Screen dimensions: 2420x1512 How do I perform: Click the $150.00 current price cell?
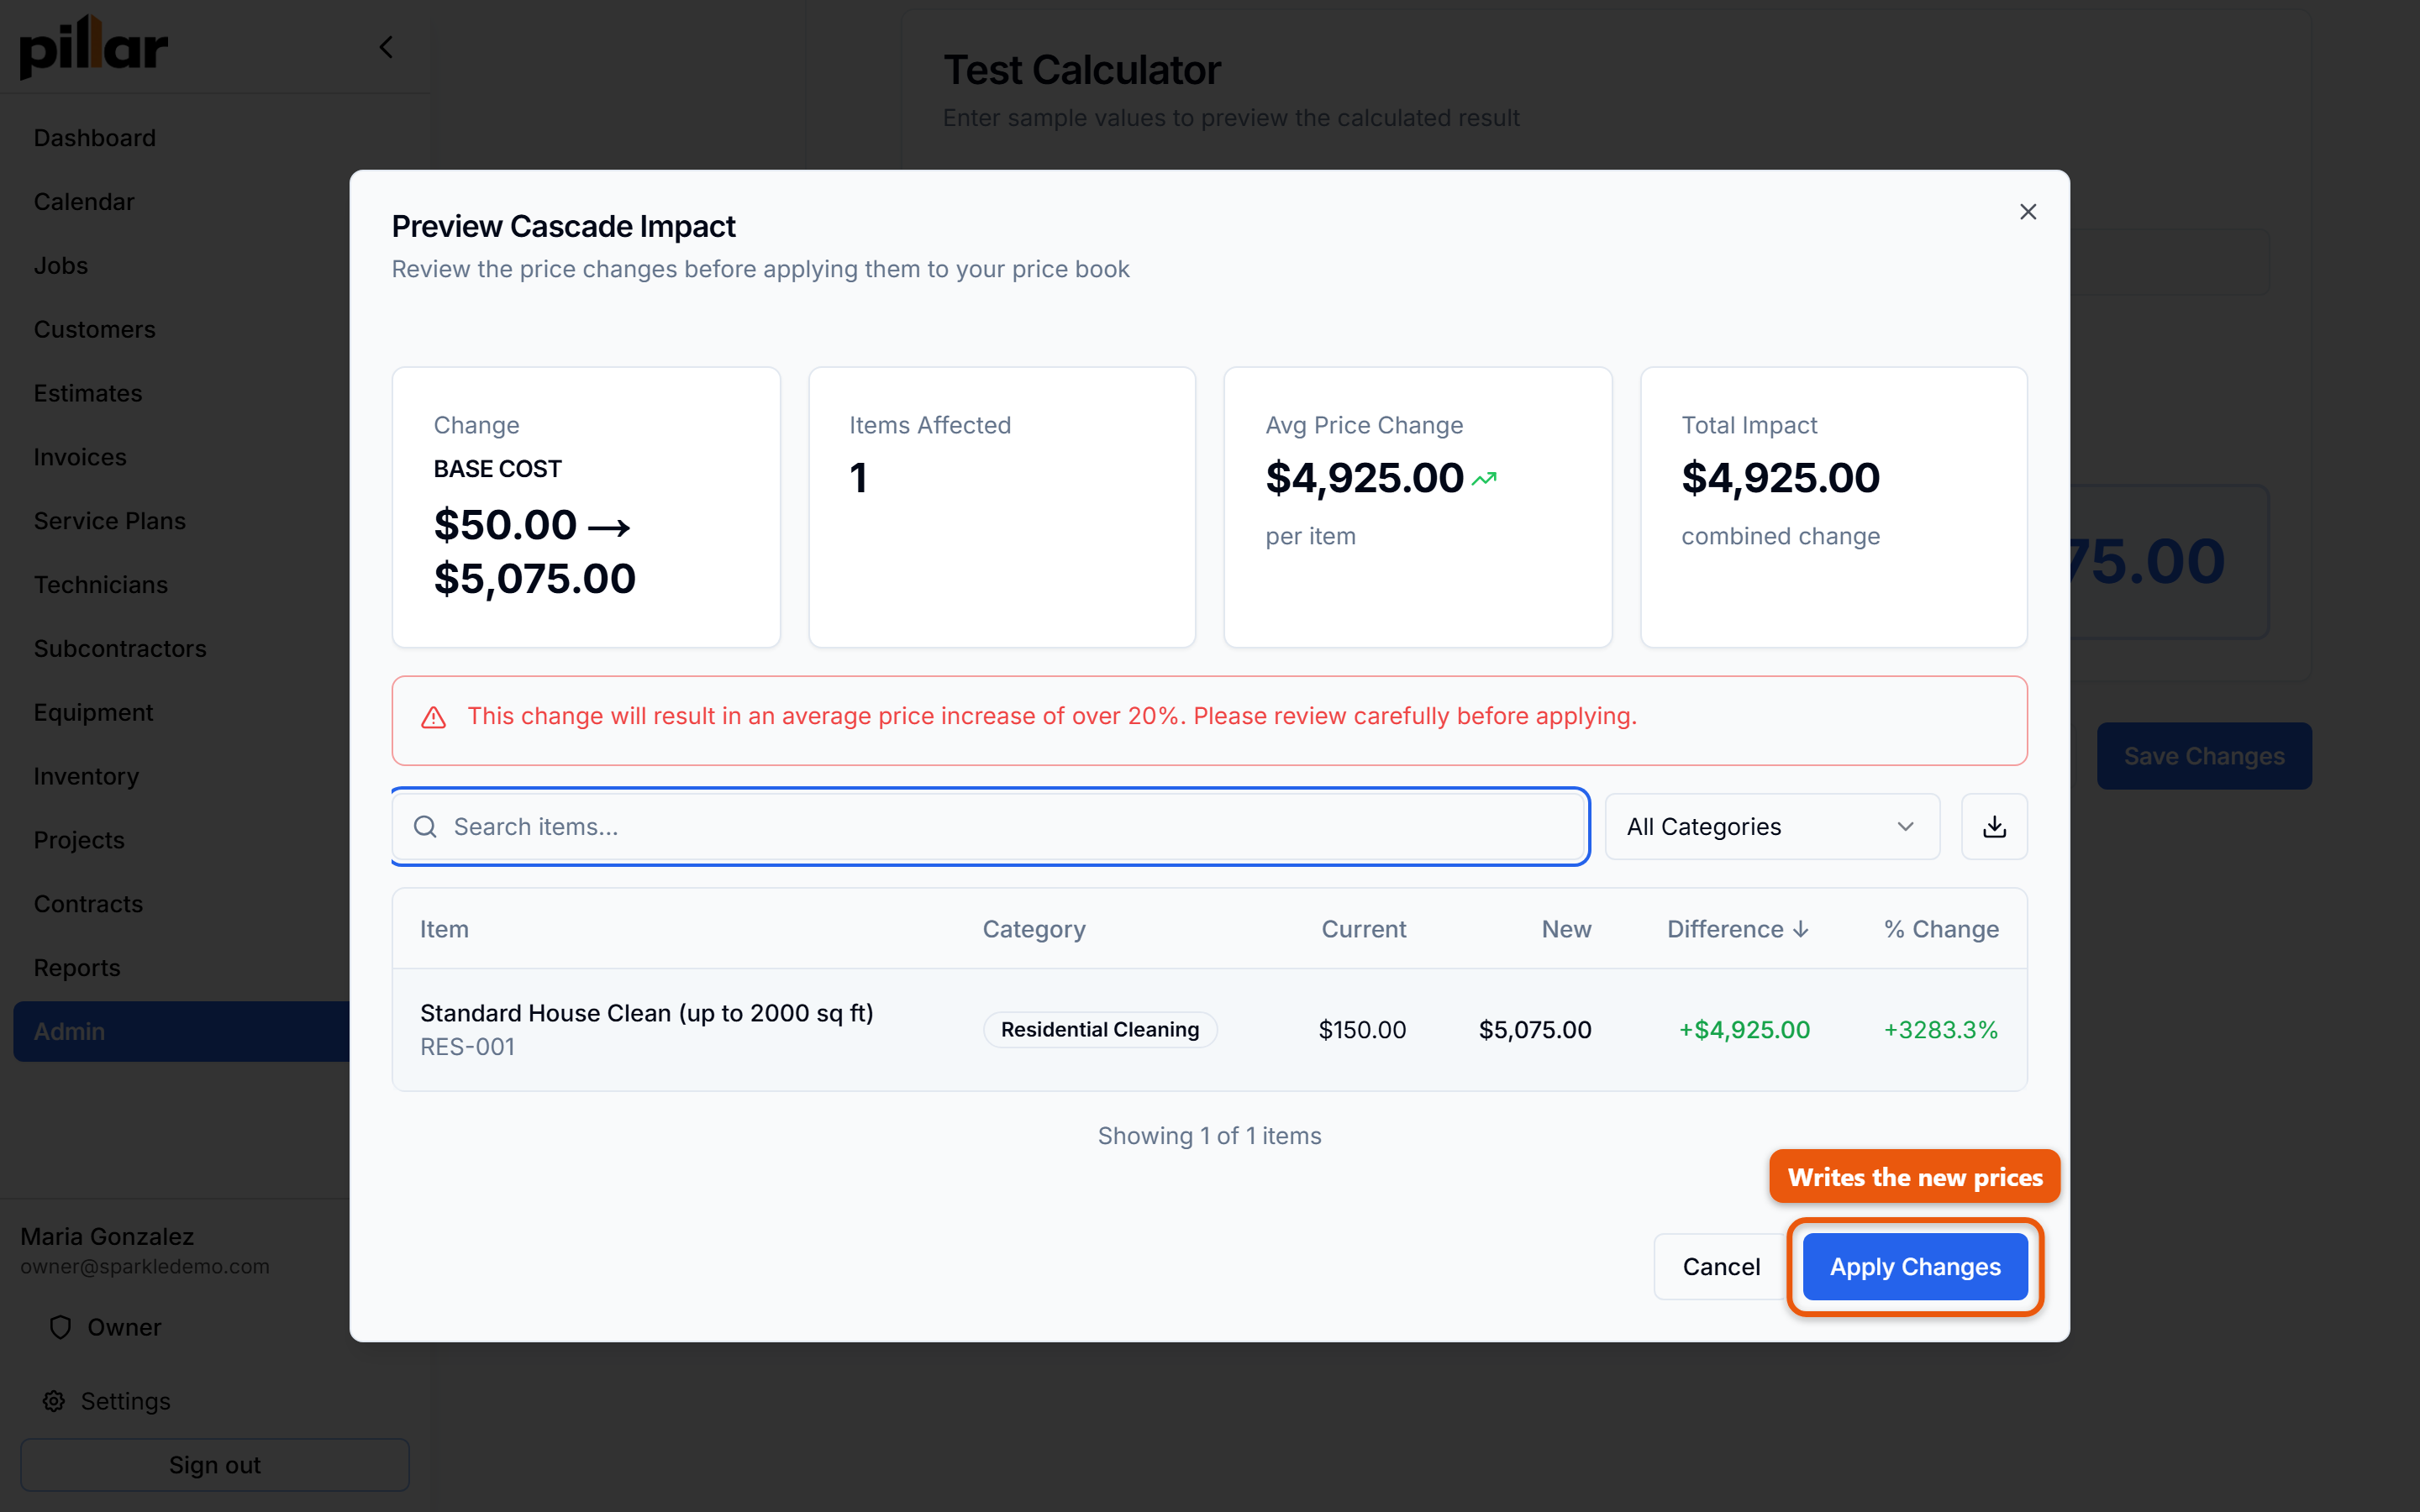1362,1029
